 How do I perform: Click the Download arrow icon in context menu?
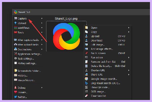(86, 40)
